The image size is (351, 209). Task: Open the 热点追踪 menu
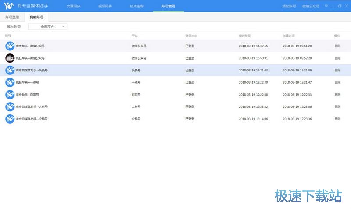click(137, 6)
